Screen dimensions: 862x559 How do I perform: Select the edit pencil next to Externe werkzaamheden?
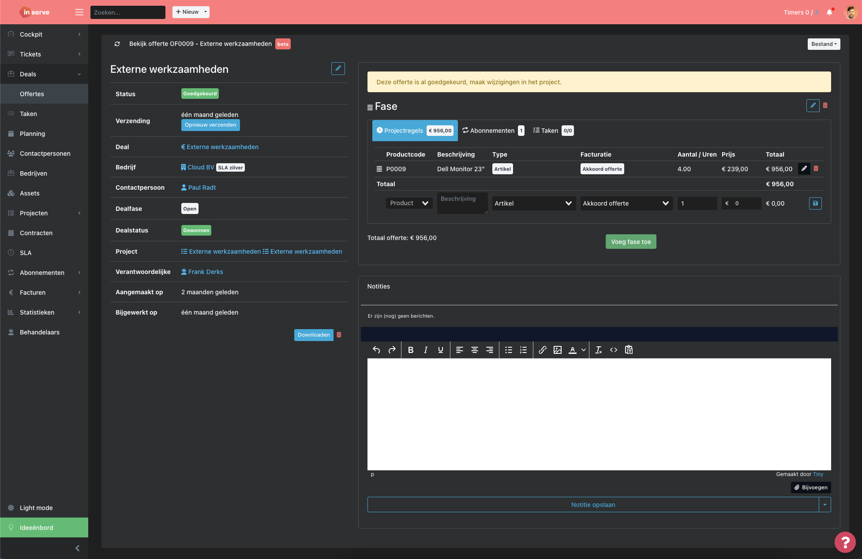(338, 69)
